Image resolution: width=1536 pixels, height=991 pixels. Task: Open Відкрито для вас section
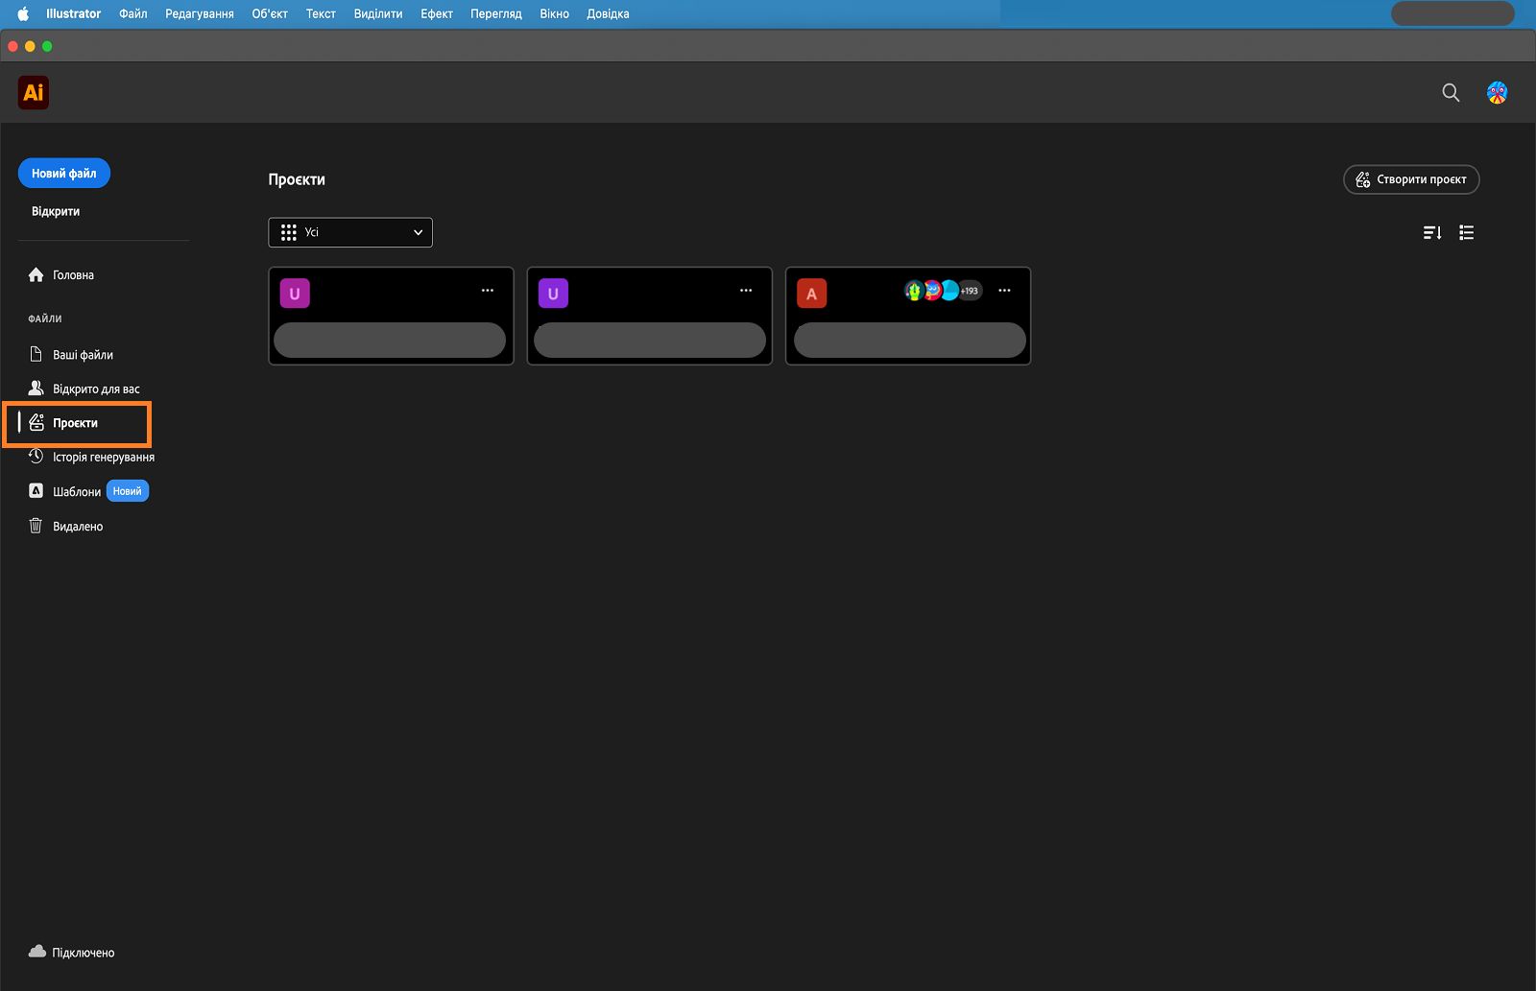[x=96, y=389]
